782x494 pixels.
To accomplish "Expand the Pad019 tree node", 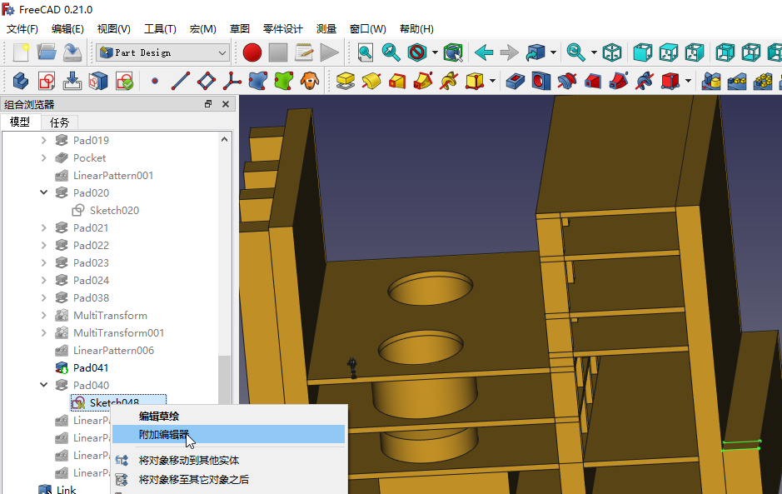I will (x=44, y=140).
